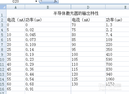Click cell with value 0.23
Image resolution: width=129 pixels, height=94 pixels.
click(48, 59)
